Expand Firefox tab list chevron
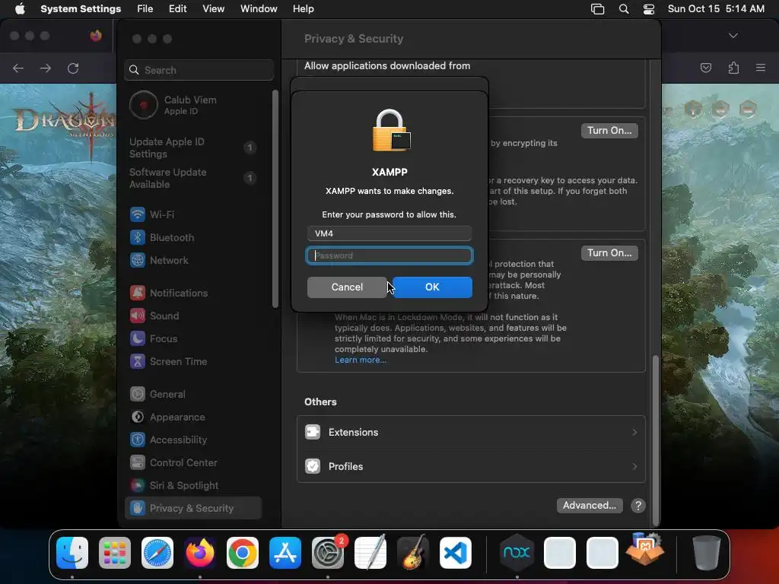The width and height of the screenshot is (779, 584). (x=733, y=36)
